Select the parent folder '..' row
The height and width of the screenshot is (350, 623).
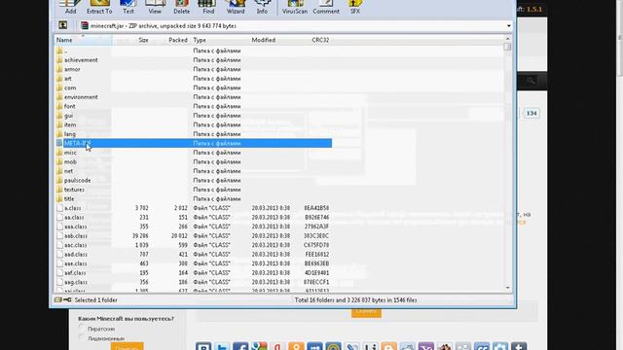[x=194, y=51]
